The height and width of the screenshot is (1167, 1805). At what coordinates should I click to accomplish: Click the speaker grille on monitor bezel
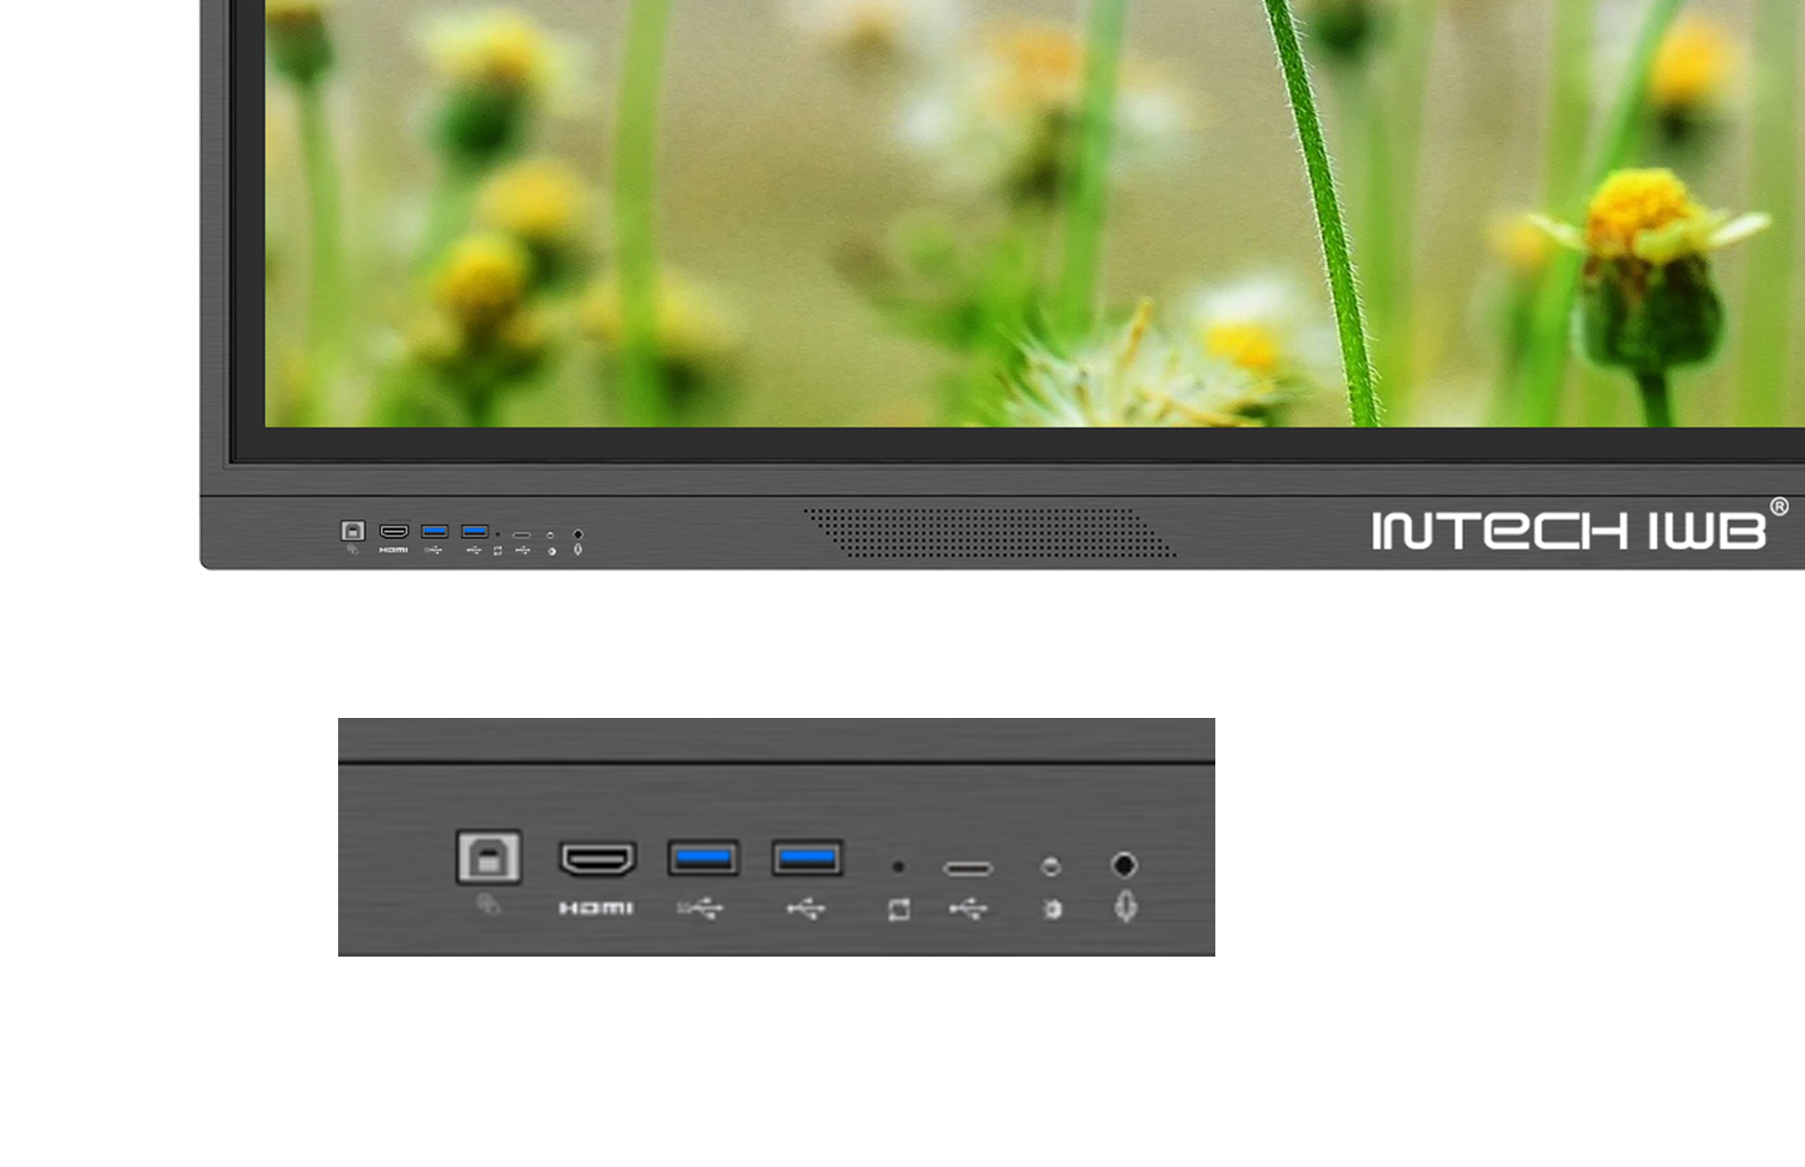click(x=989, y=532)
